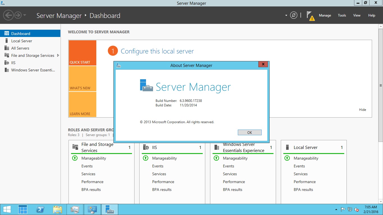Open BPA results in Local Server tile

click(x=303, y=190)
